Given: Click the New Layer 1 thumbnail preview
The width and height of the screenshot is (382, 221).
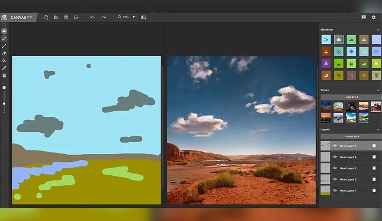Looking at the screenshot, I should coord(325,190).
